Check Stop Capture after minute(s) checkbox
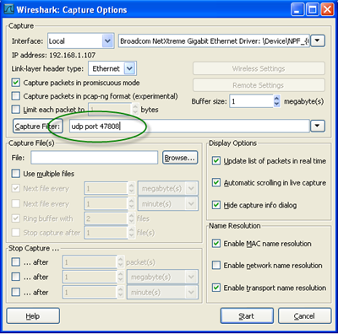The width and height of the screenshot is (338, 334). pos(16,292)
